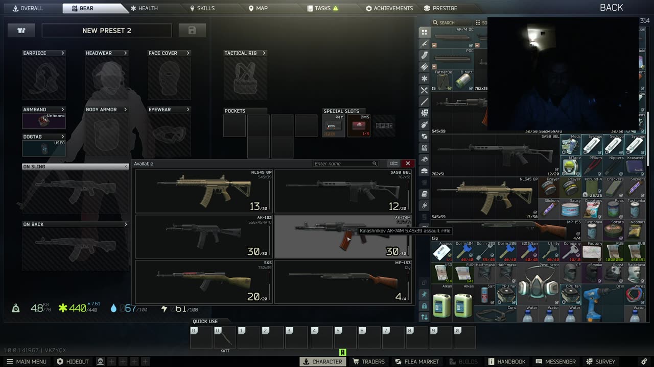The width and height of the screenshot is (654, 367).
Task: Open the Traders screen
Action: [368, 361]
